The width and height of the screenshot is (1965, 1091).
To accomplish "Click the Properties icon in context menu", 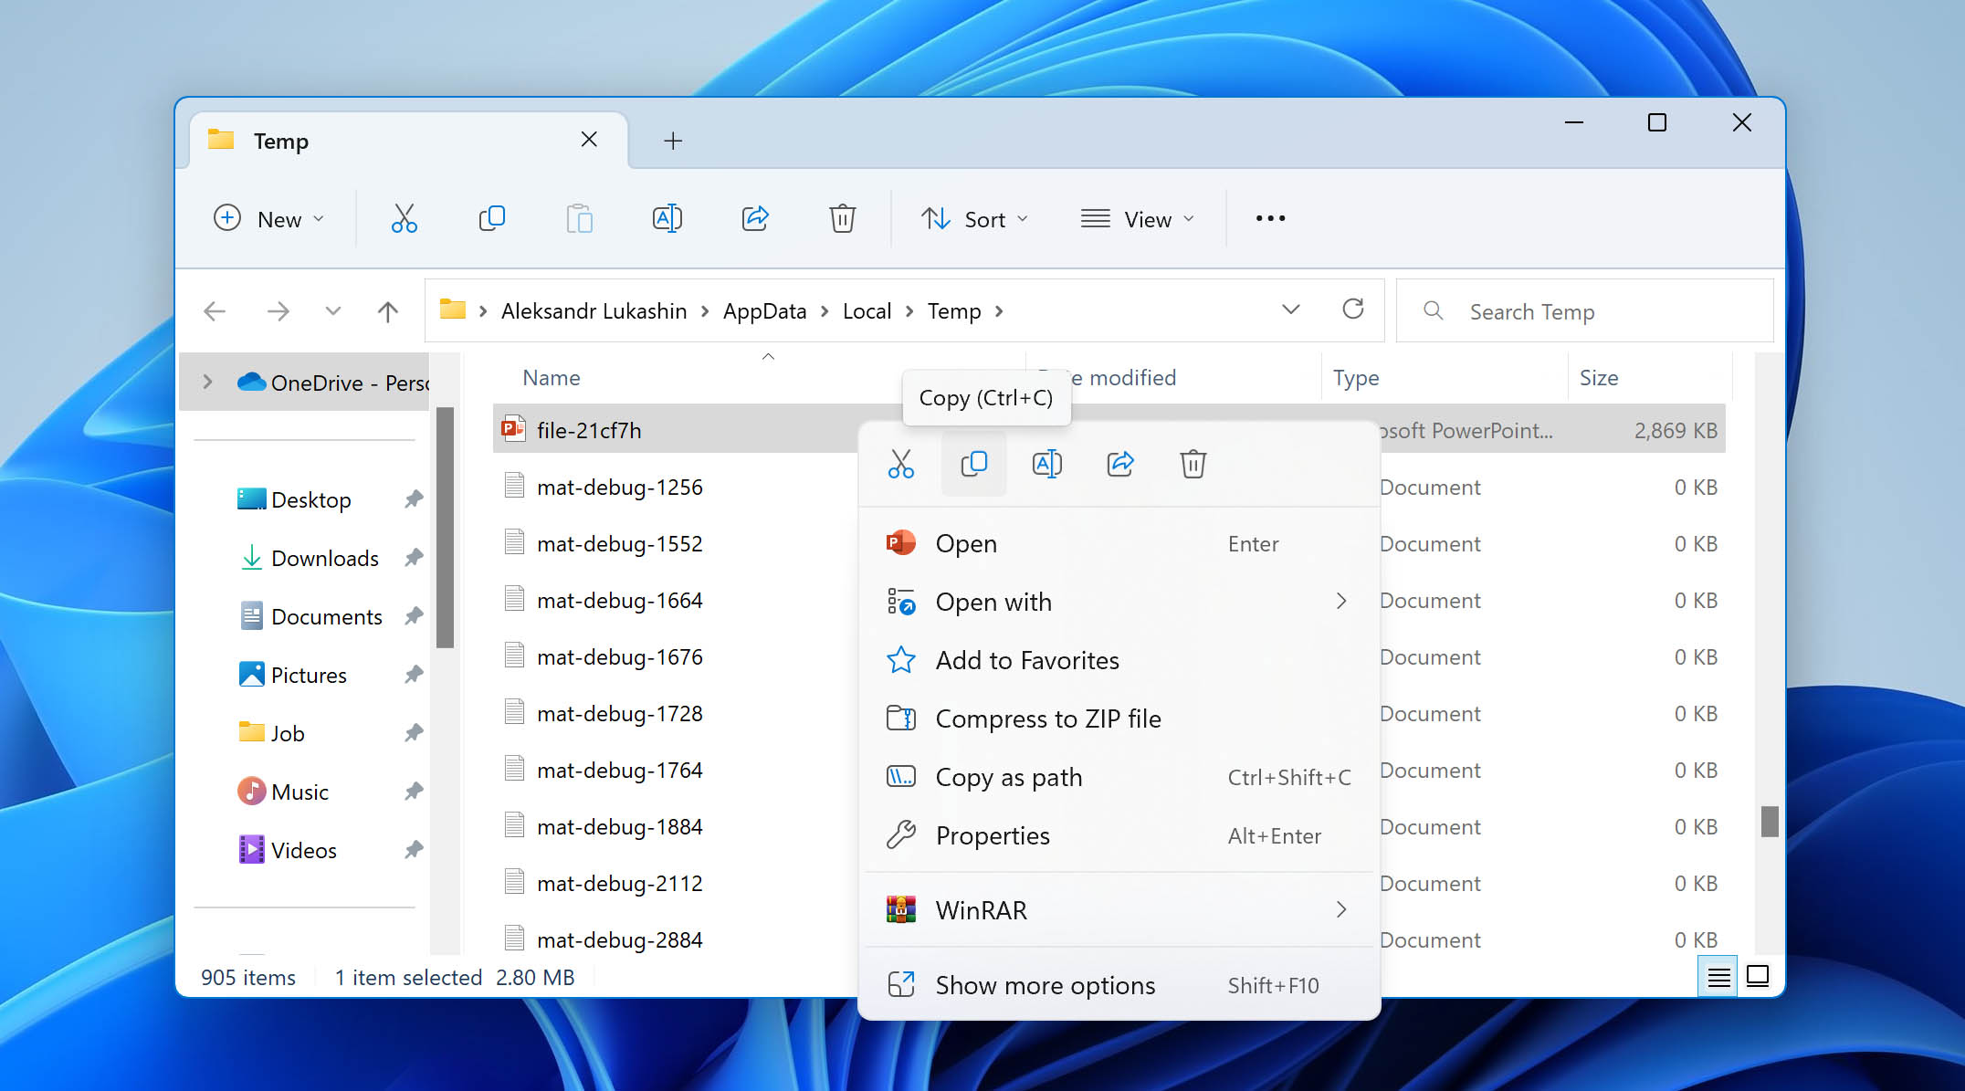I will point(901,835).
